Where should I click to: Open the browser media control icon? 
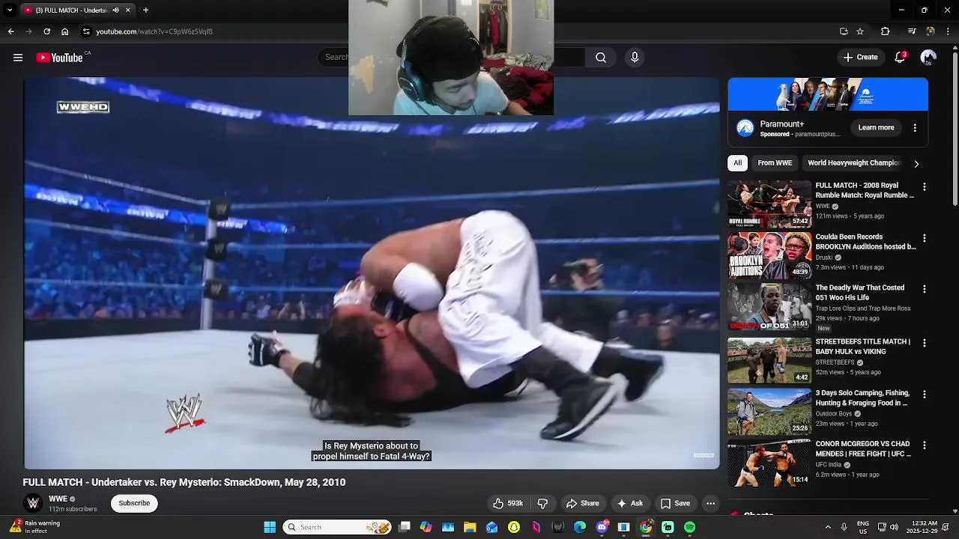tap(911, 31)
